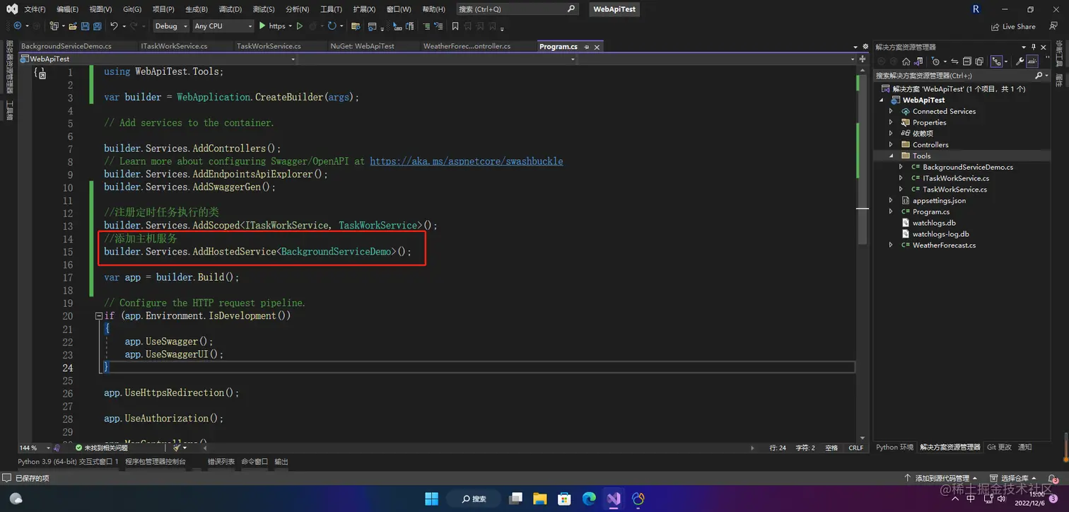Click Switch Views icon in Solution Explorer
This screenshot has width=1069, height=512.
pyautogui.click(x=919, y=62)
